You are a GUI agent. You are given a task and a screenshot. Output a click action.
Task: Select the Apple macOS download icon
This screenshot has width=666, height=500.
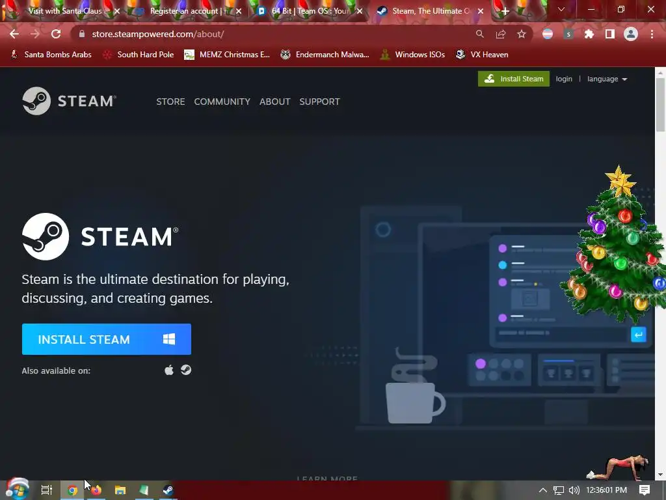(169, 370)
